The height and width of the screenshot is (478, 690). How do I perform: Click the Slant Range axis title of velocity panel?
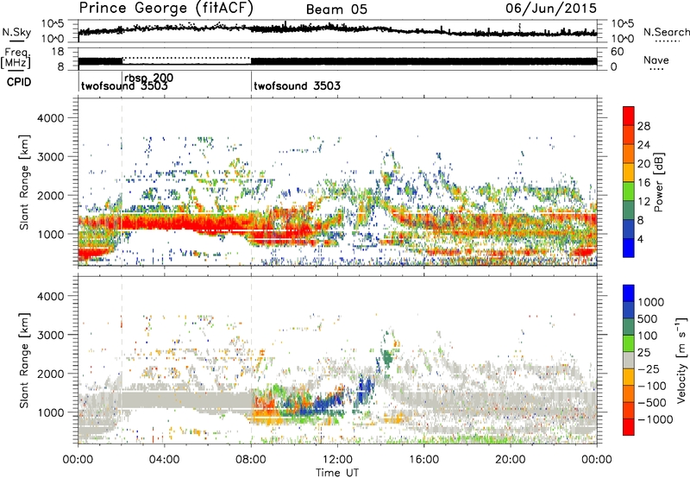pyautogui.click(x=24, y=361)
